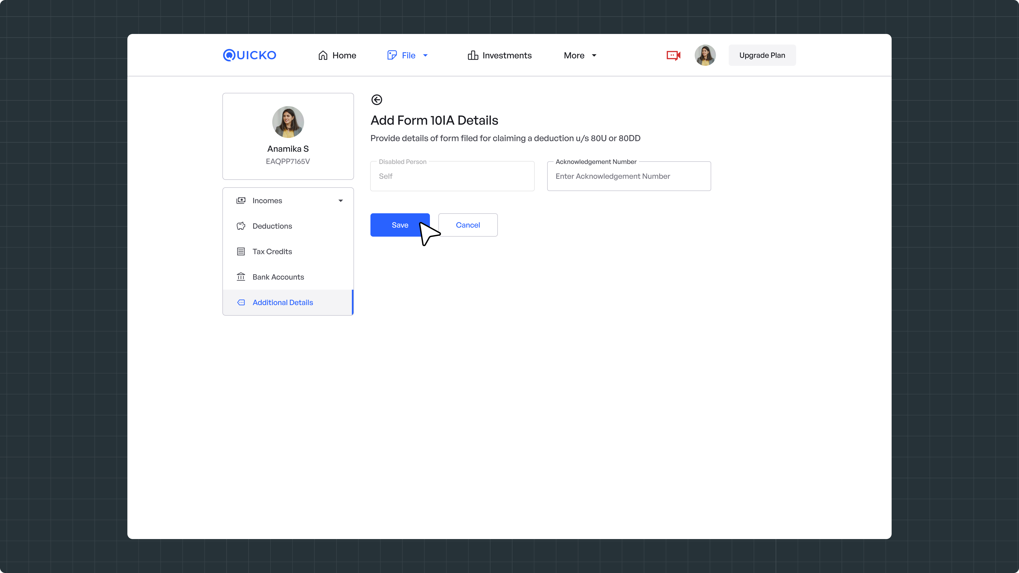Open the Home nav item
This screenshot has width=1019, height=573.
(337, 55)
